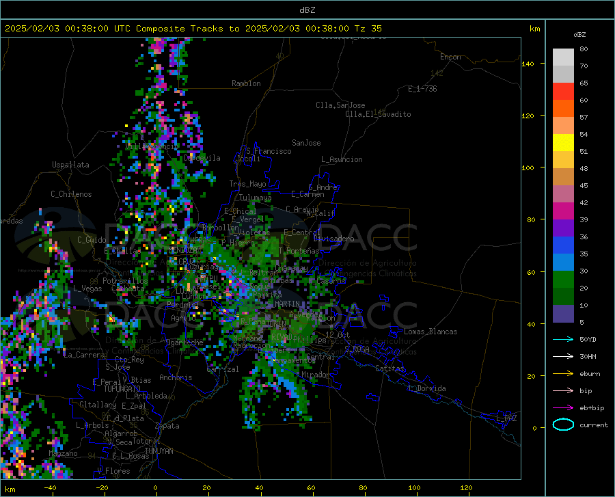Click the 'Tz 35' text in header
This screenshot has height=497, width=615.
point(368,29)
